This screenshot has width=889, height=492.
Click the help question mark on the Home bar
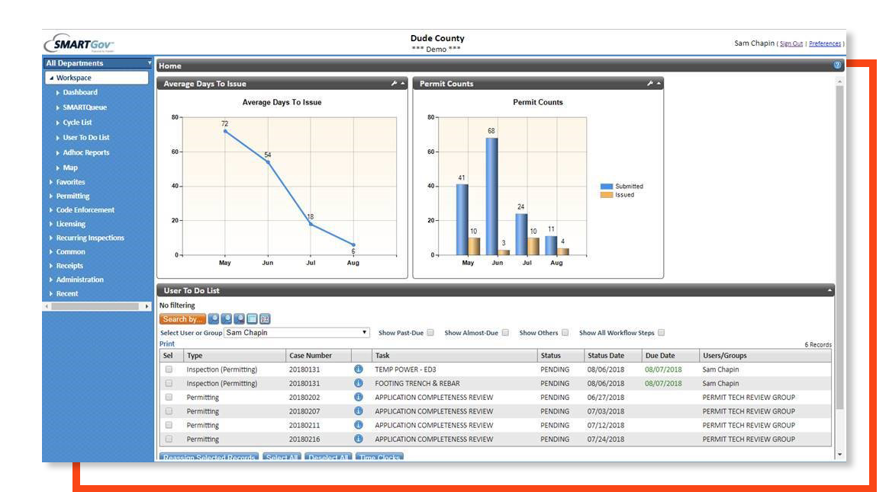(837, 65)
